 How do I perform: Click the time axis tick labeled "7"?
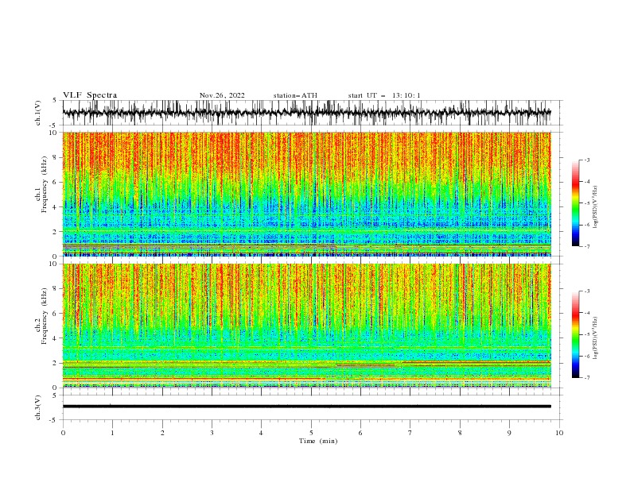[410, 433]
